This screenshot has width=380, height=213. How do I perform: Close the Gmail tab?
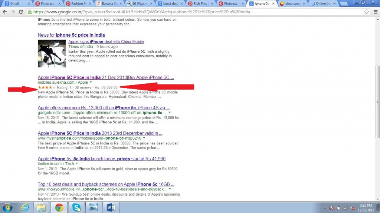pyautogui.click(x=29, y=4)
